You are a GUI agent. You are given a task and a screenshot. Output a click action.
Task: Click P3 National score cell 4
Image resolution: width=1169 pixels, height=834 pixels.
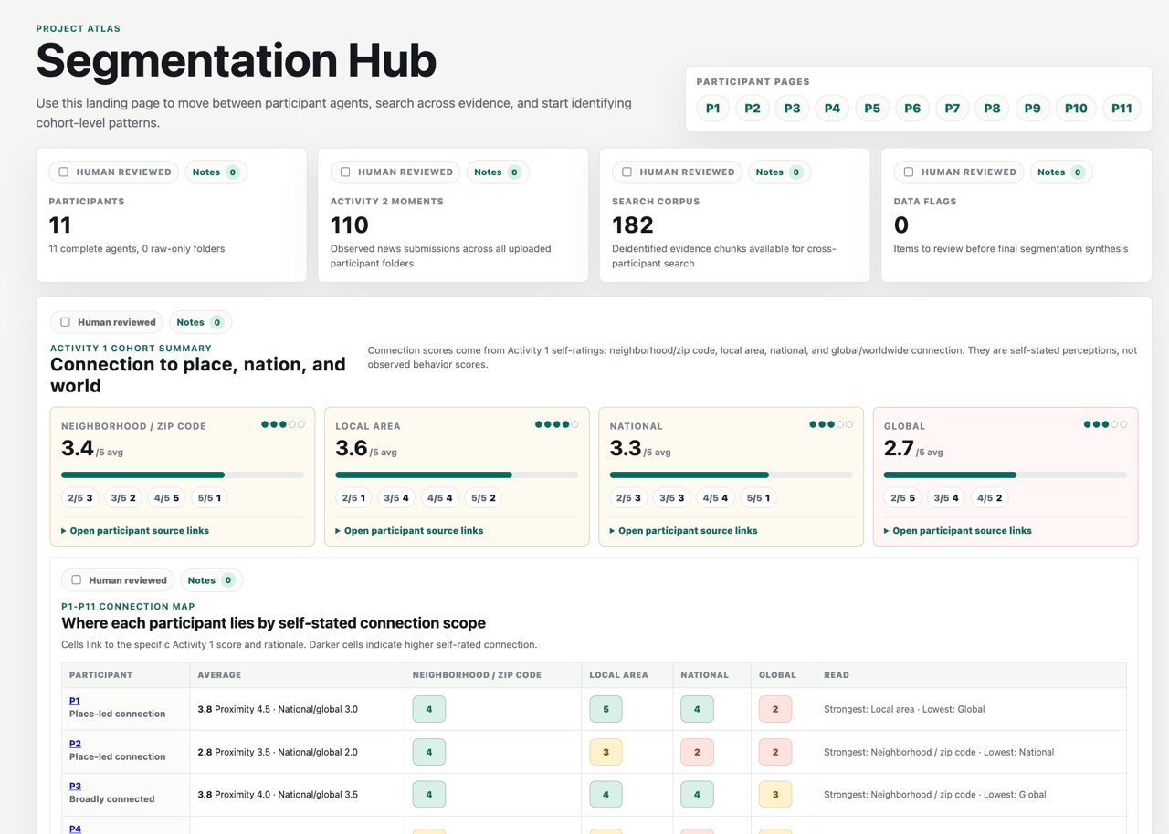[x=697, y=794]
